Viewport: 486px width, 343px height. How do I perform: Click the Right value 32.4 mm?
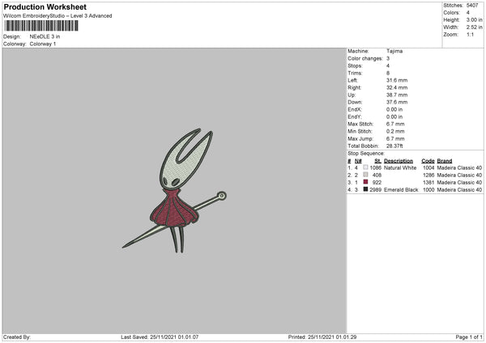397,87
